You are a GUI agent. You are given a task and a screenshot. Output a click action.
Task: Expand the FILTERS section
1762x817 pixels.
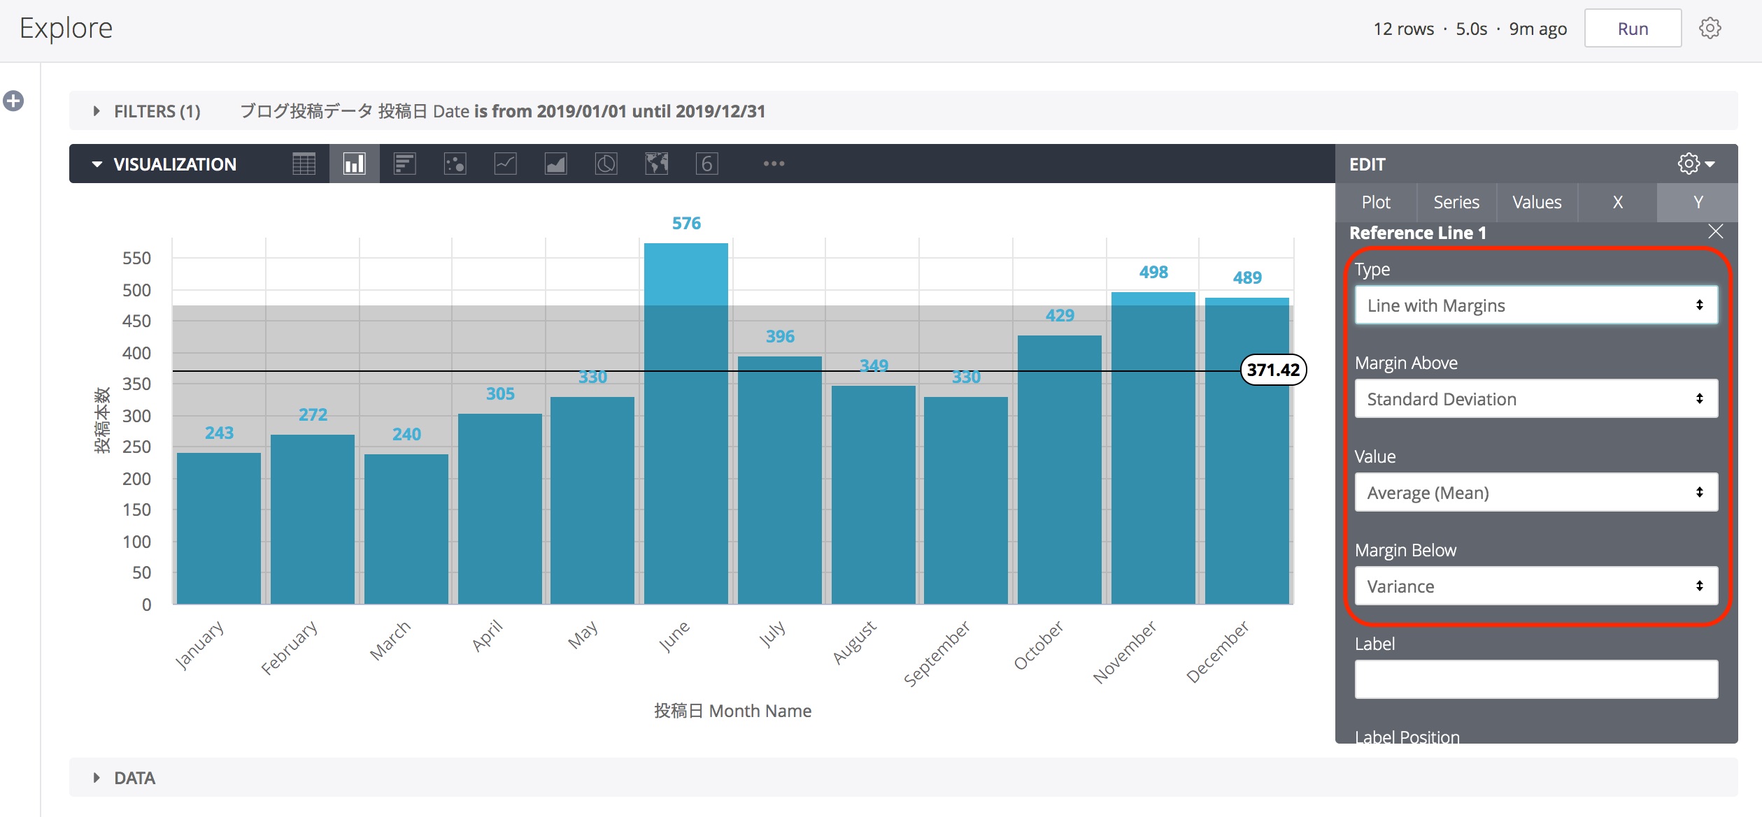click(x=97, y=111)
